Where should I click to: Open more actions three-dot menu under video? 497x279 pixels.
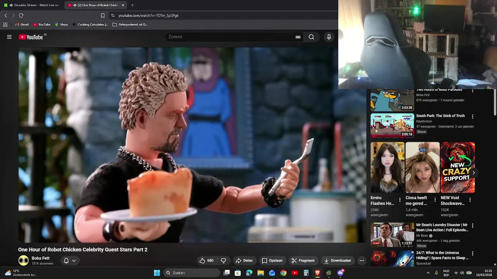point(362,260)
